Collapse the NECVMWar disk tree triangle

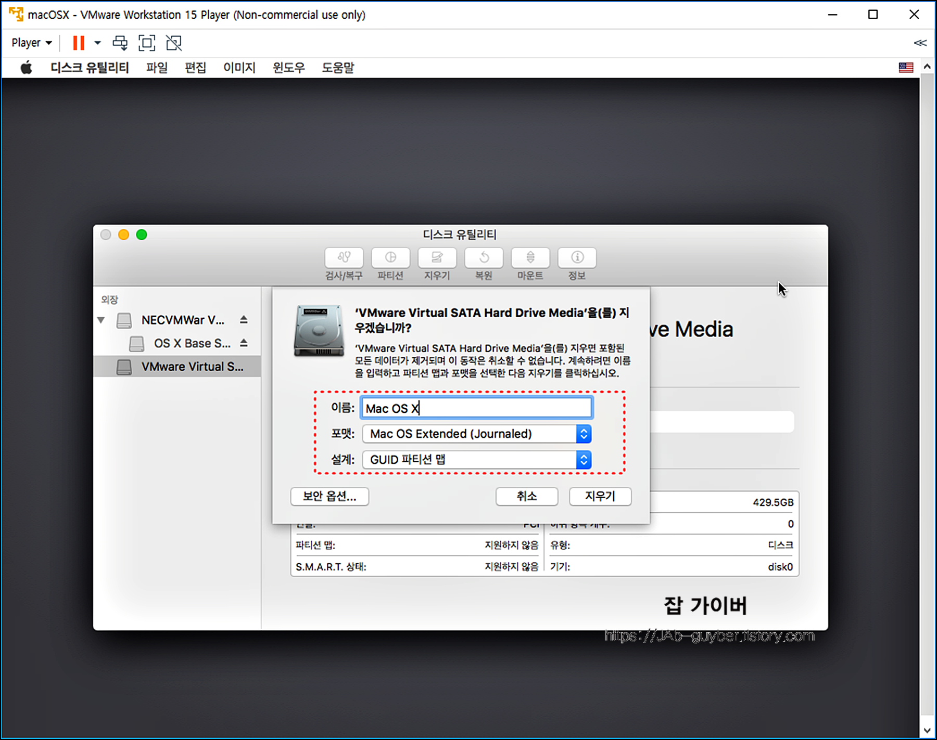[101, 320]
